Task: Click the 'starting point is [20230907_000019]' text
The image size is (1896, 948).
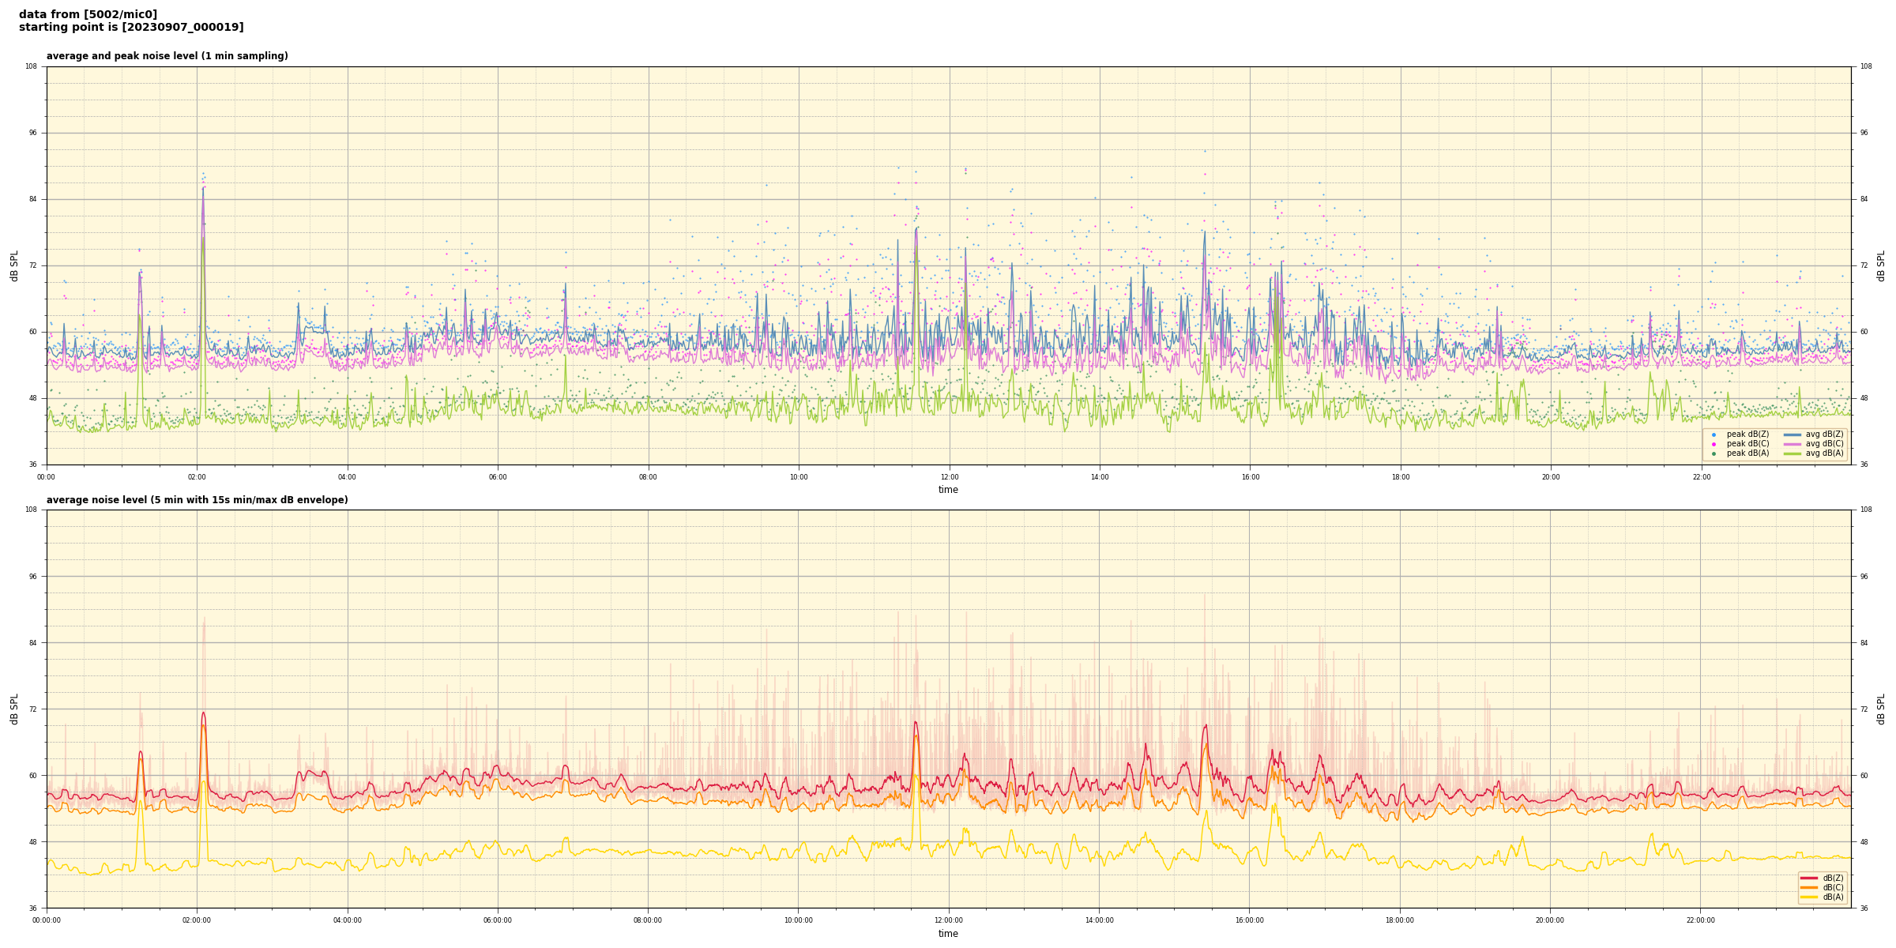Action: pyautogui.click(x=131, y=28)
